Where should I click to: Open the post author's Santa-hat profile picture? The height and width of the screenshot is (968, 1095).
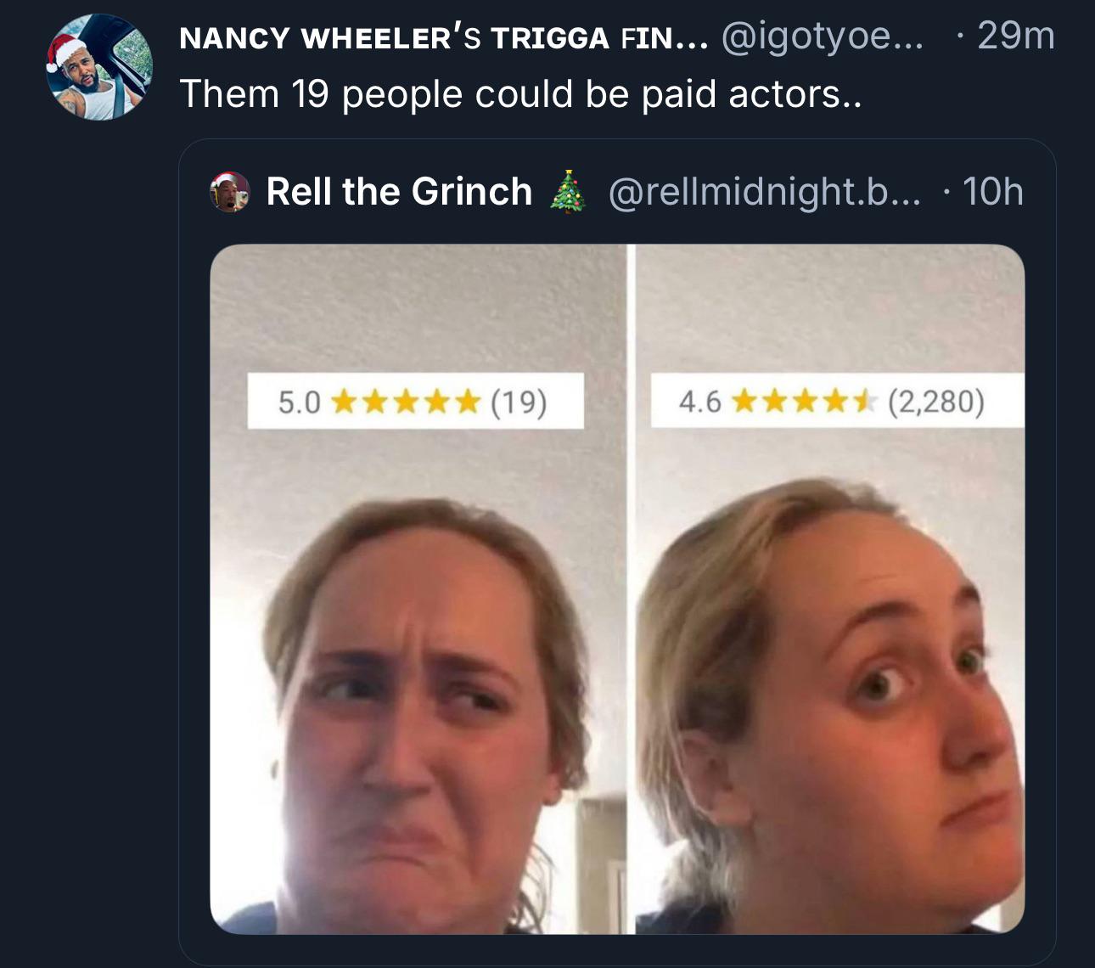[x=98, y=67]
